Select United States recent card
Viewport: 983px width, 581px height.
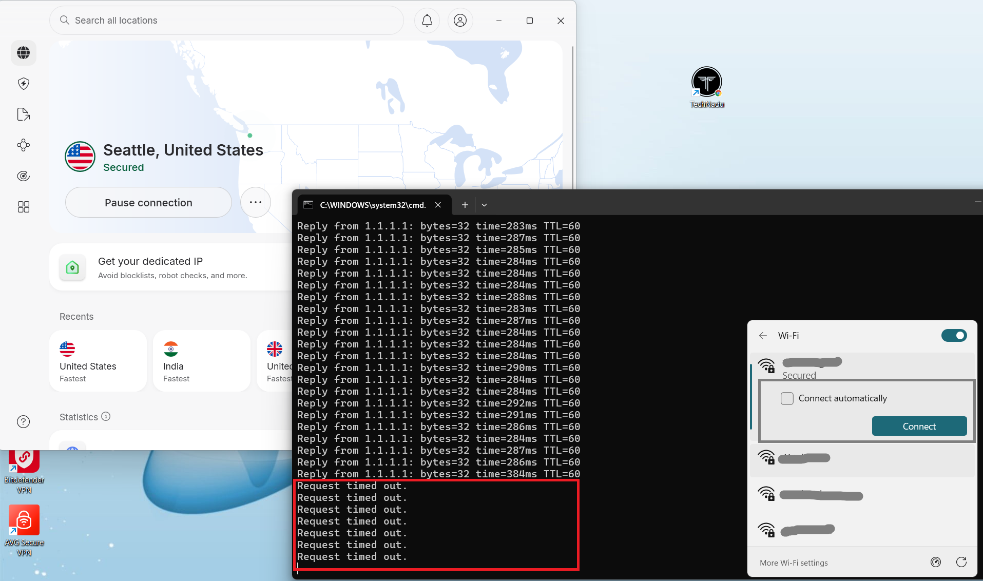98,361
